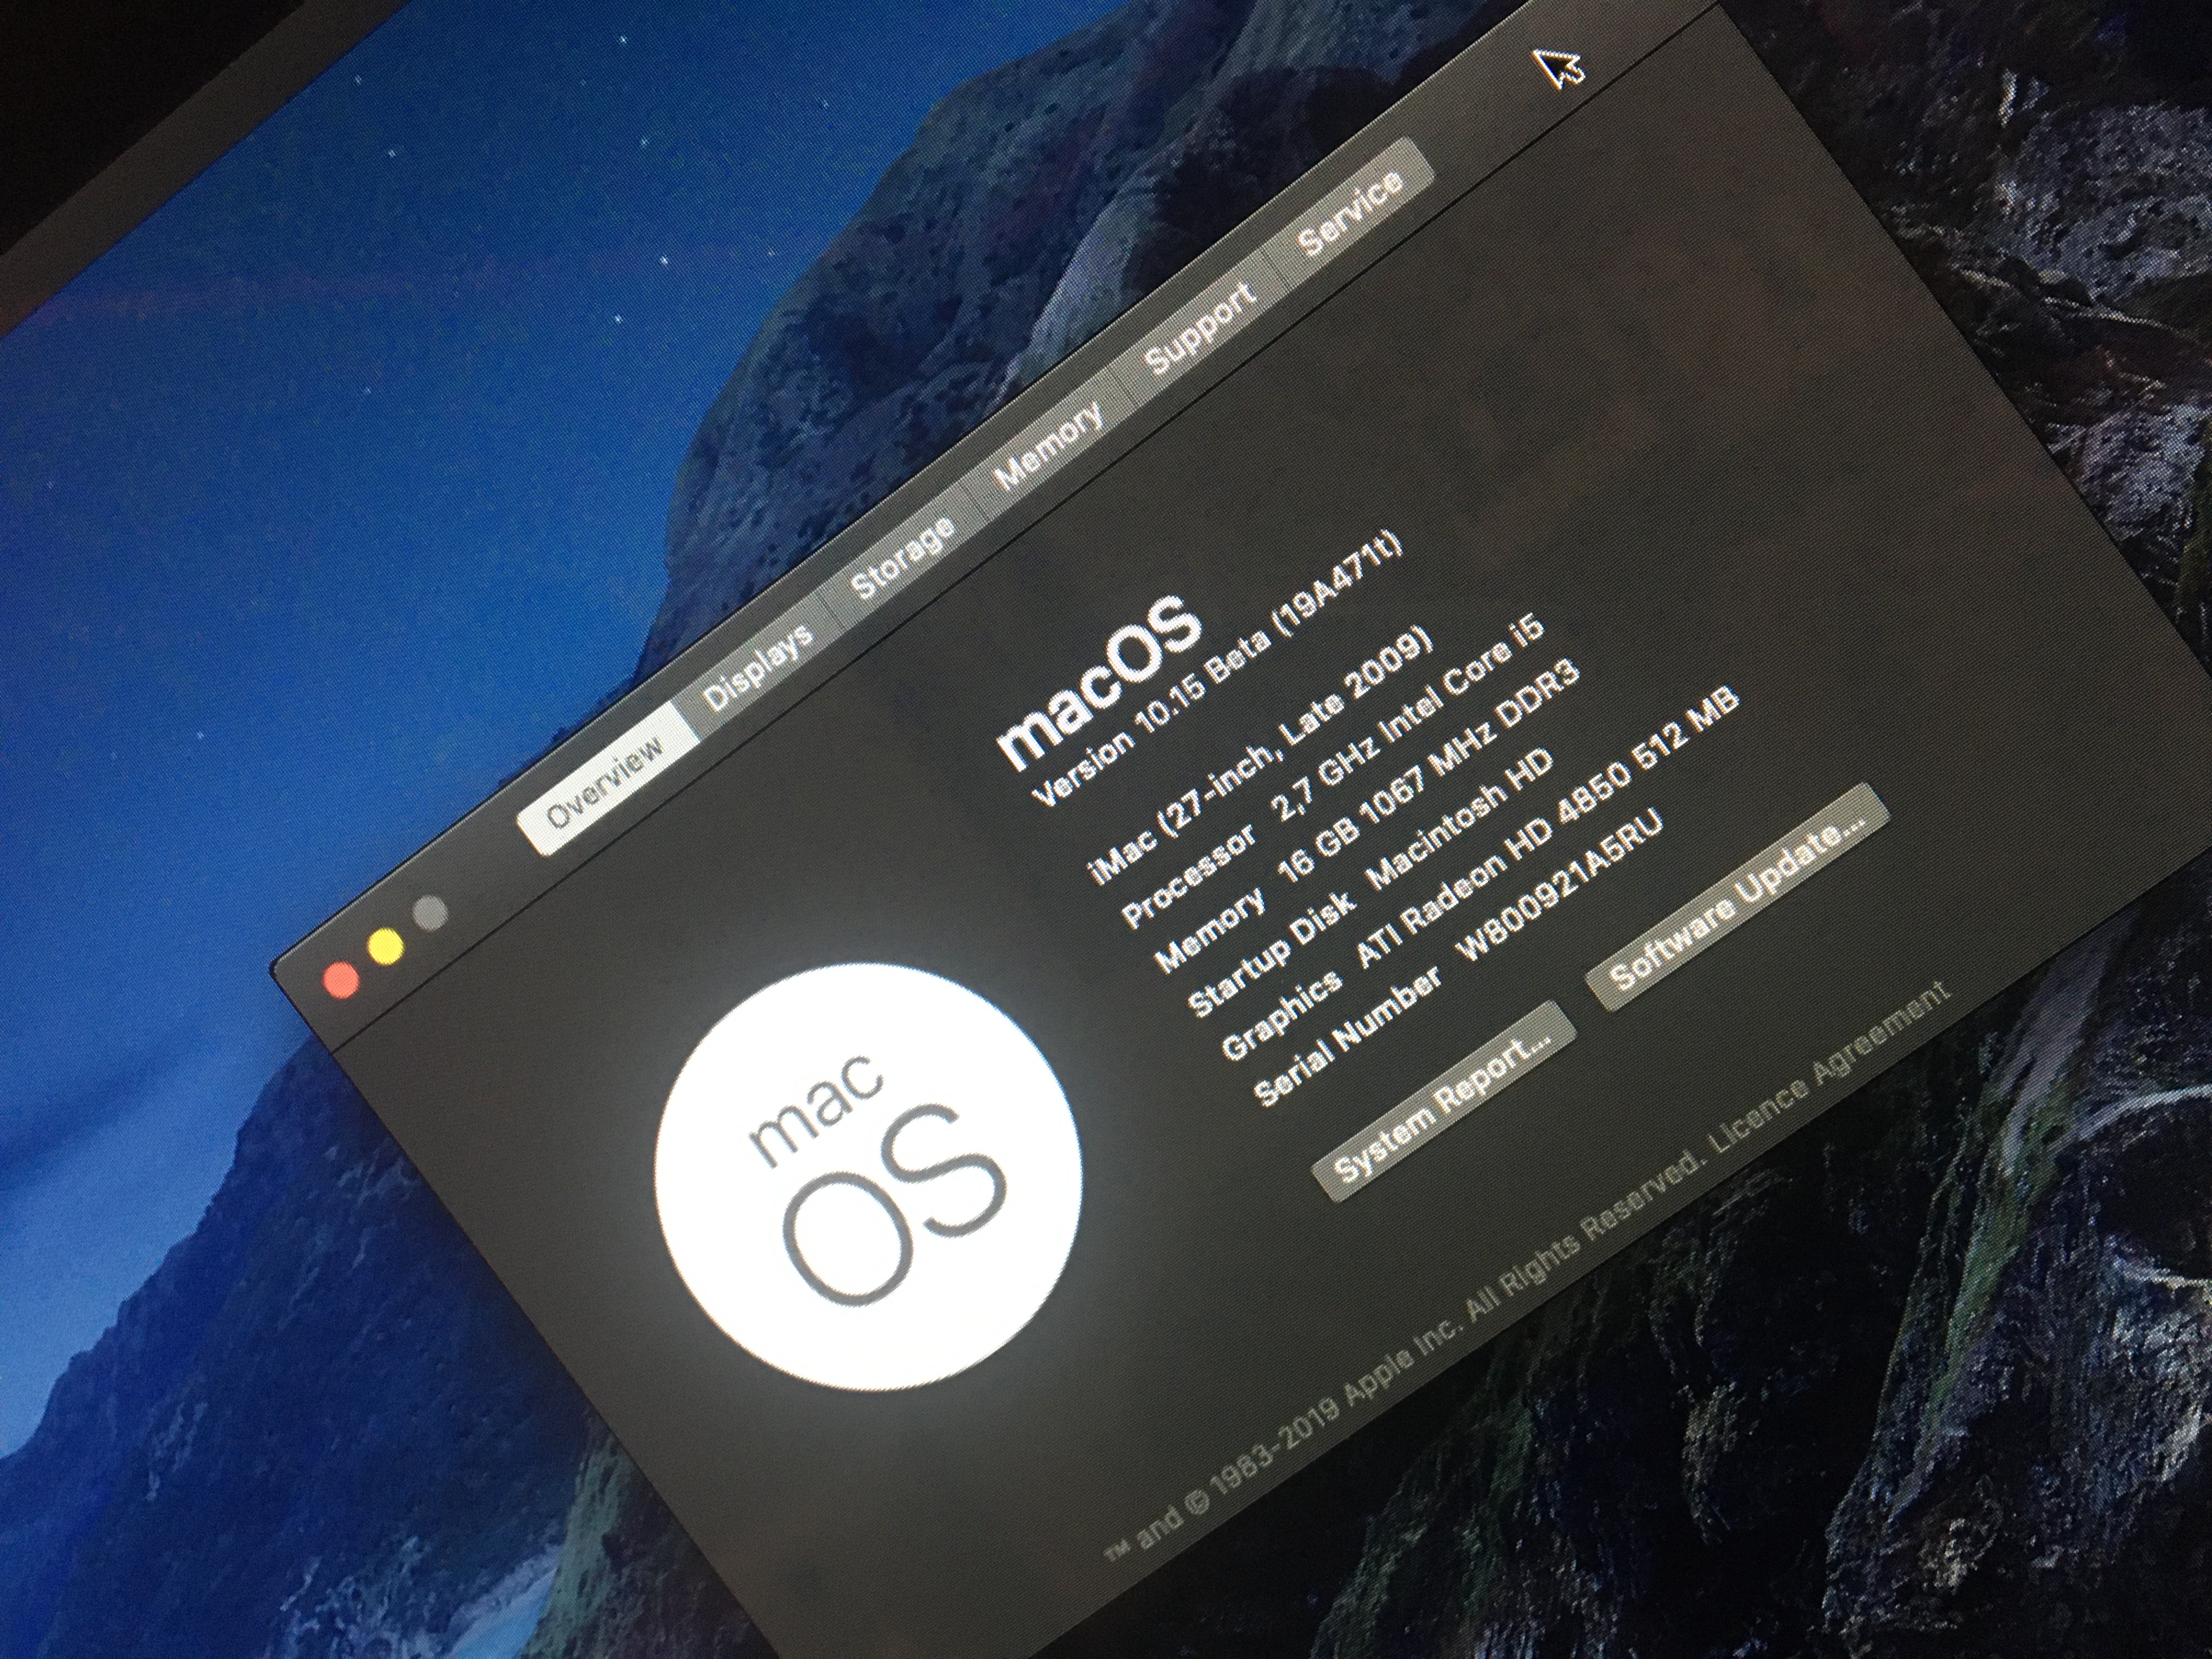Open the Licence Agreement link

[x=1830, y=1065]
